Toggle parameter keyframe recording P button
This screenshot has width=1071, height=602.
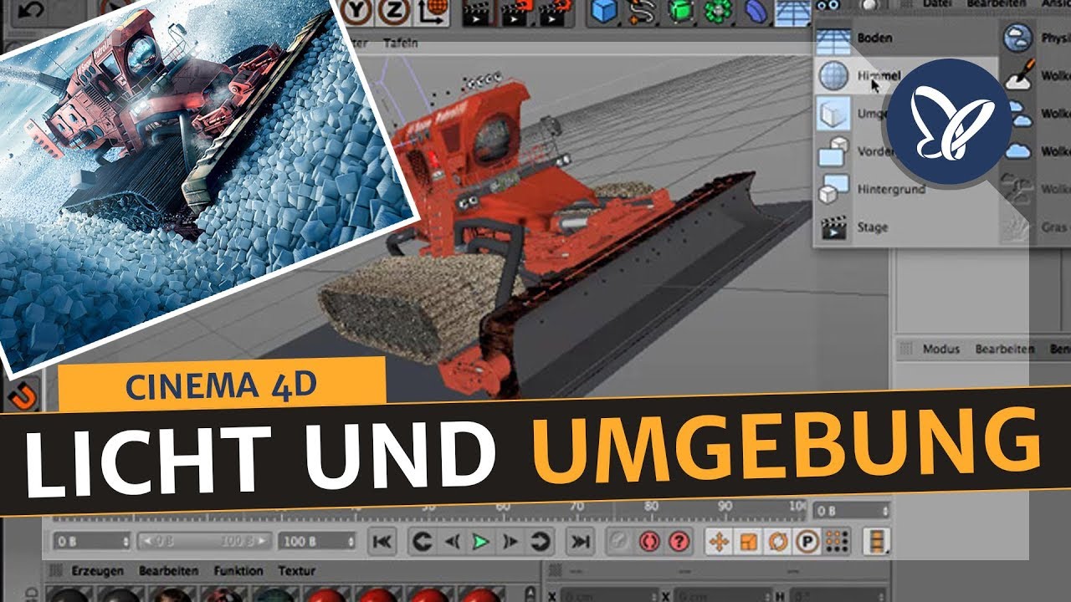click(807, 542)
